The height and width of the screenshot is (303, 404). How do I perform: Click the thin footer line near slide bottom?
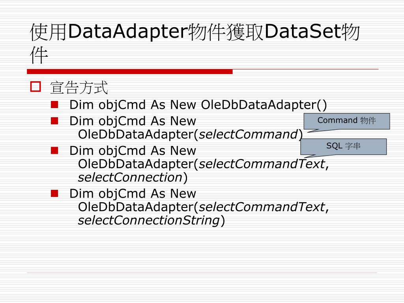(x=202, y=273)
